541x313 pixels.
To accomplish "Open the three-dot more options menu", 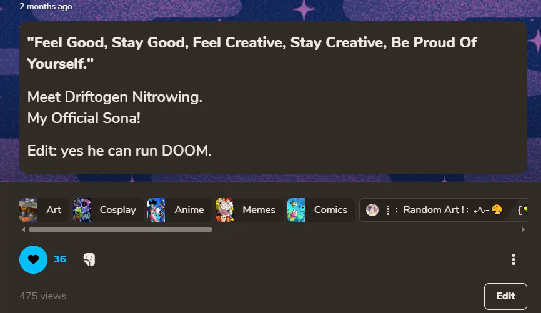I will pos(514,259).
